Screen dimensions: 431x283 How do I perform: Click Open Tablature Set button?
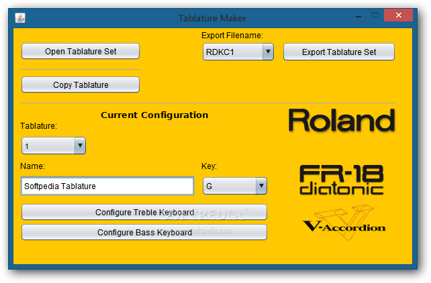click(x=81, y=52)
